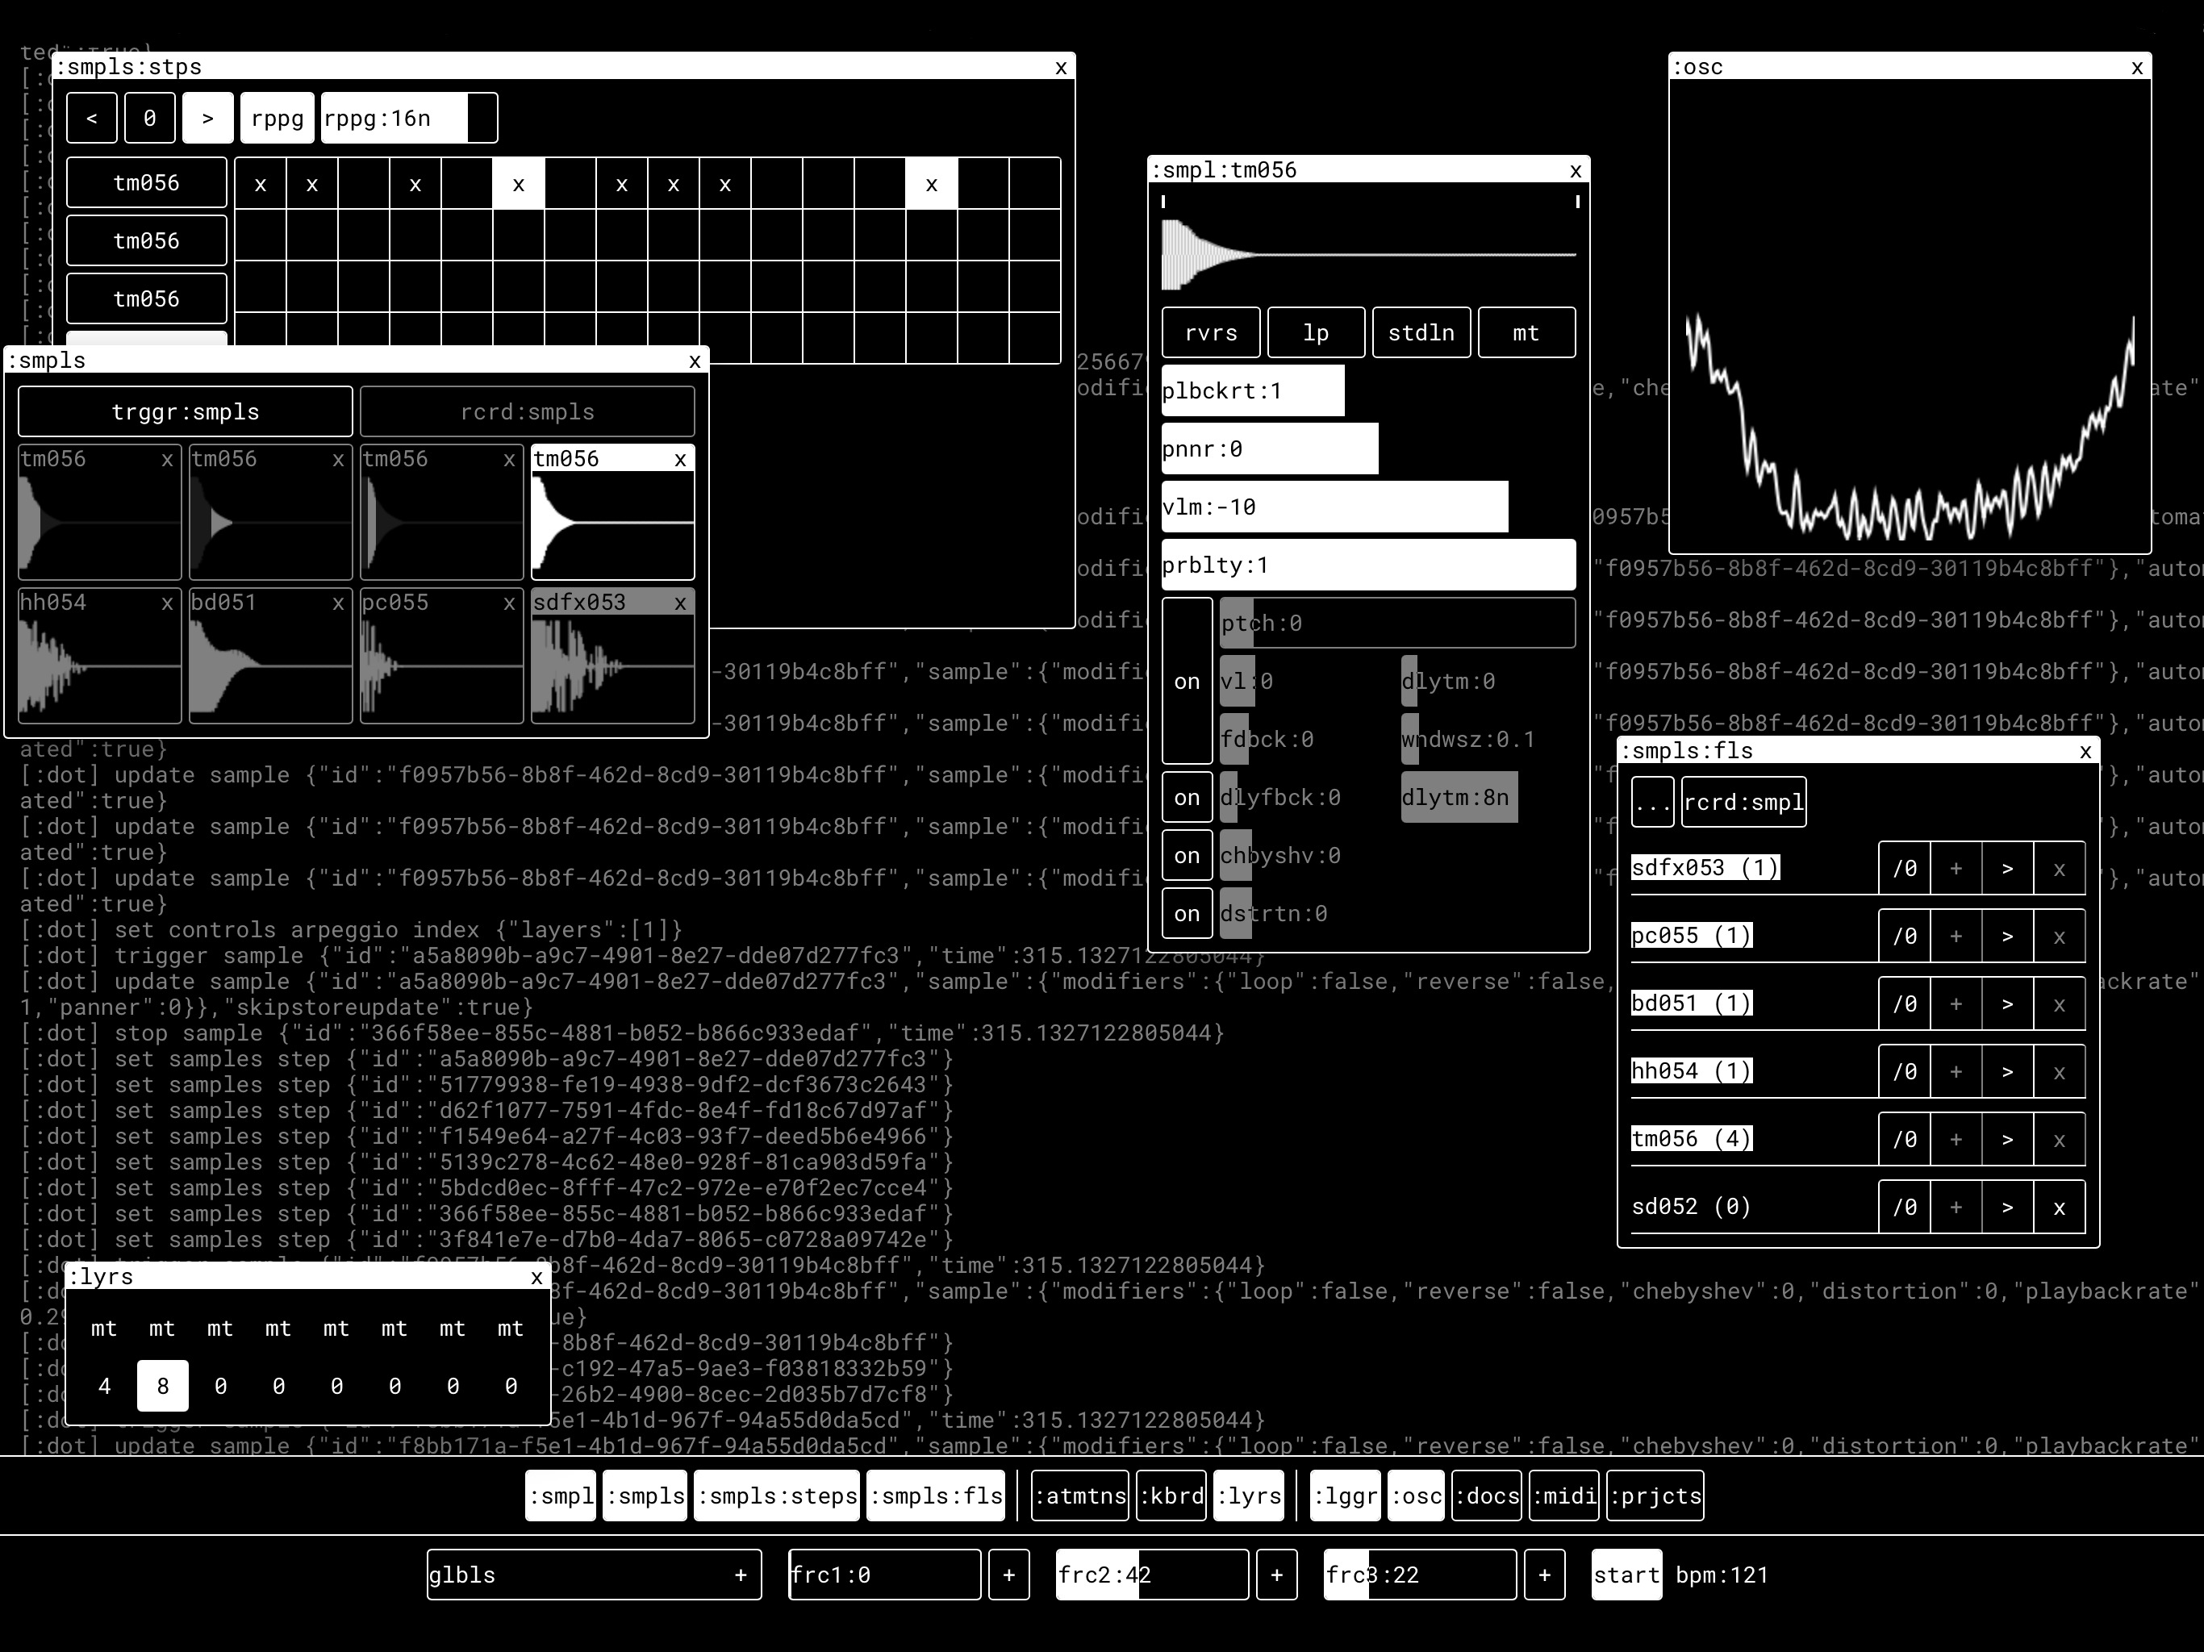Adjust the pnnr:0 panner slider

[x=1369, y=448]
